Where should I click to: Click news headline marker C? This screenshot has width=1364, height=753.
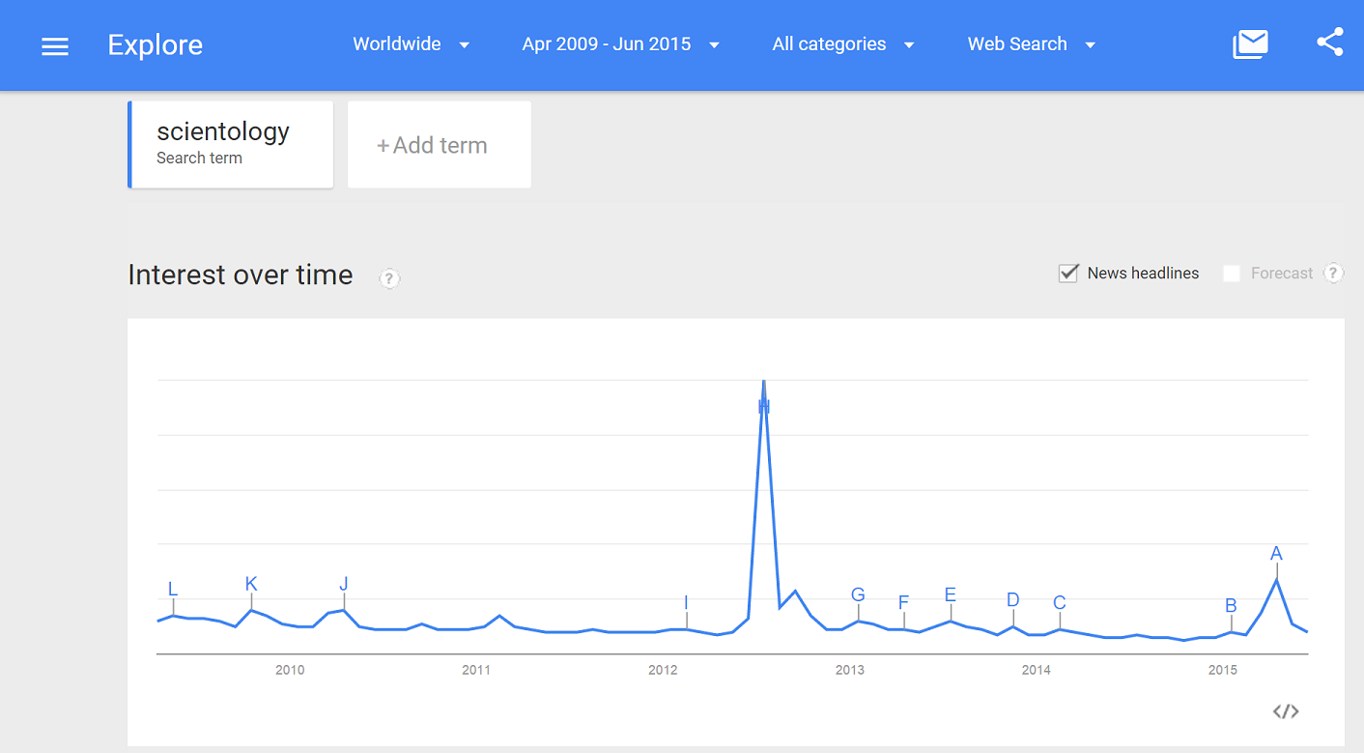[x=1060, y=603]
